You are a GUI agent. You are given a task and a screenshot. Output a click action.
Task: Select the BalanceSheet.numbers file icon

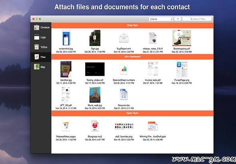pos(124,69)
